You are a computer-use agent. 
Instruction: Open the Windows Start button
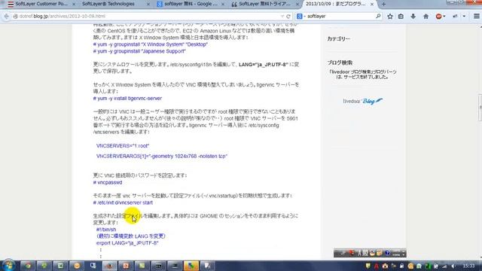pos(8,265)
